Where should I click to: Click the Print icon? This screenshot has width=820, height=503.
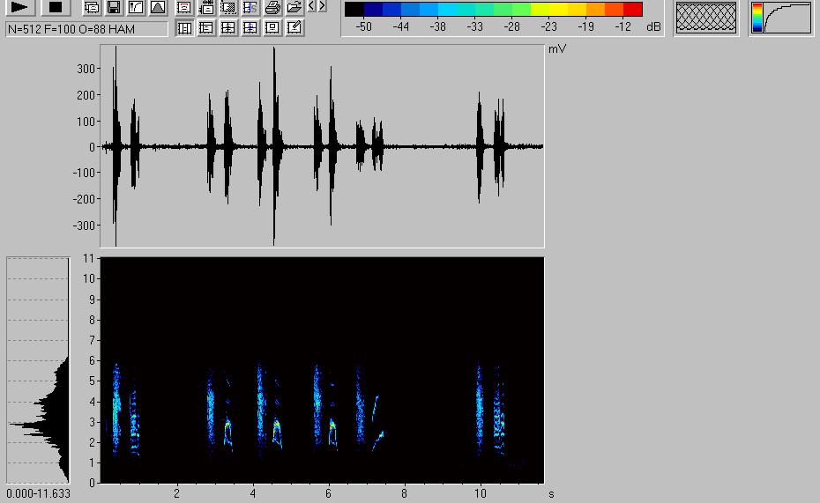(x=272, y=8)
